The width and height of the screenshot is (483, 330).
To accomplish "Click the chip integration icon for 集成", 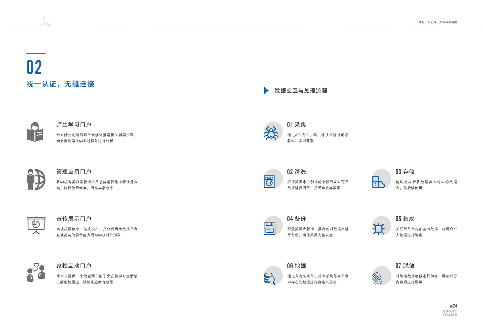I will [378, 229].
